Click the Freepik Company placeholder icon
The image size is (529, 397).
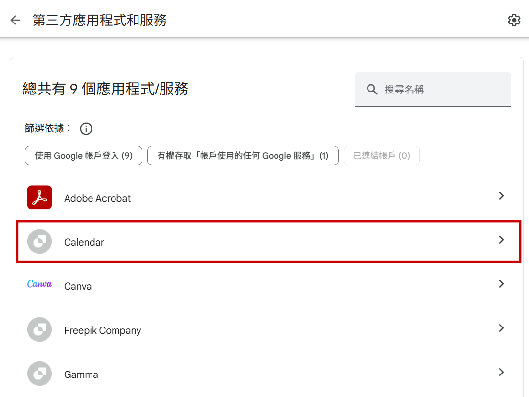pyautogui.click(x=40, y=329)
